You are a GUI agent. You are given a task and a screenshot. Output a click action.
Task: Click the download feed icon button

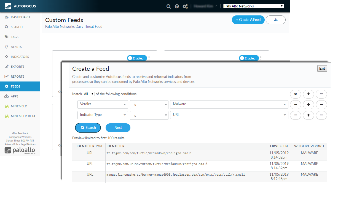click(x=275, y=20)
